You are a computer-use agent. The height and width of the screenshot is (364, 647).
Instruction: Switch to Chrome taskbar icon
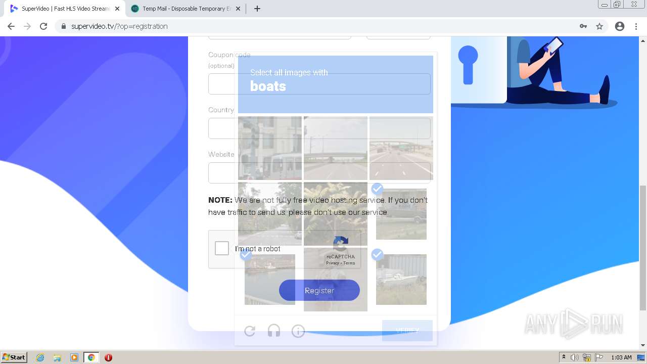[x=91, y=357]
